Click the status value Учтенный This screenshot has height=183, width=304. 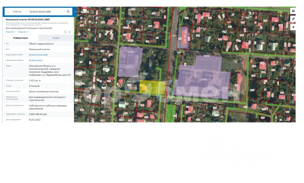34,86
